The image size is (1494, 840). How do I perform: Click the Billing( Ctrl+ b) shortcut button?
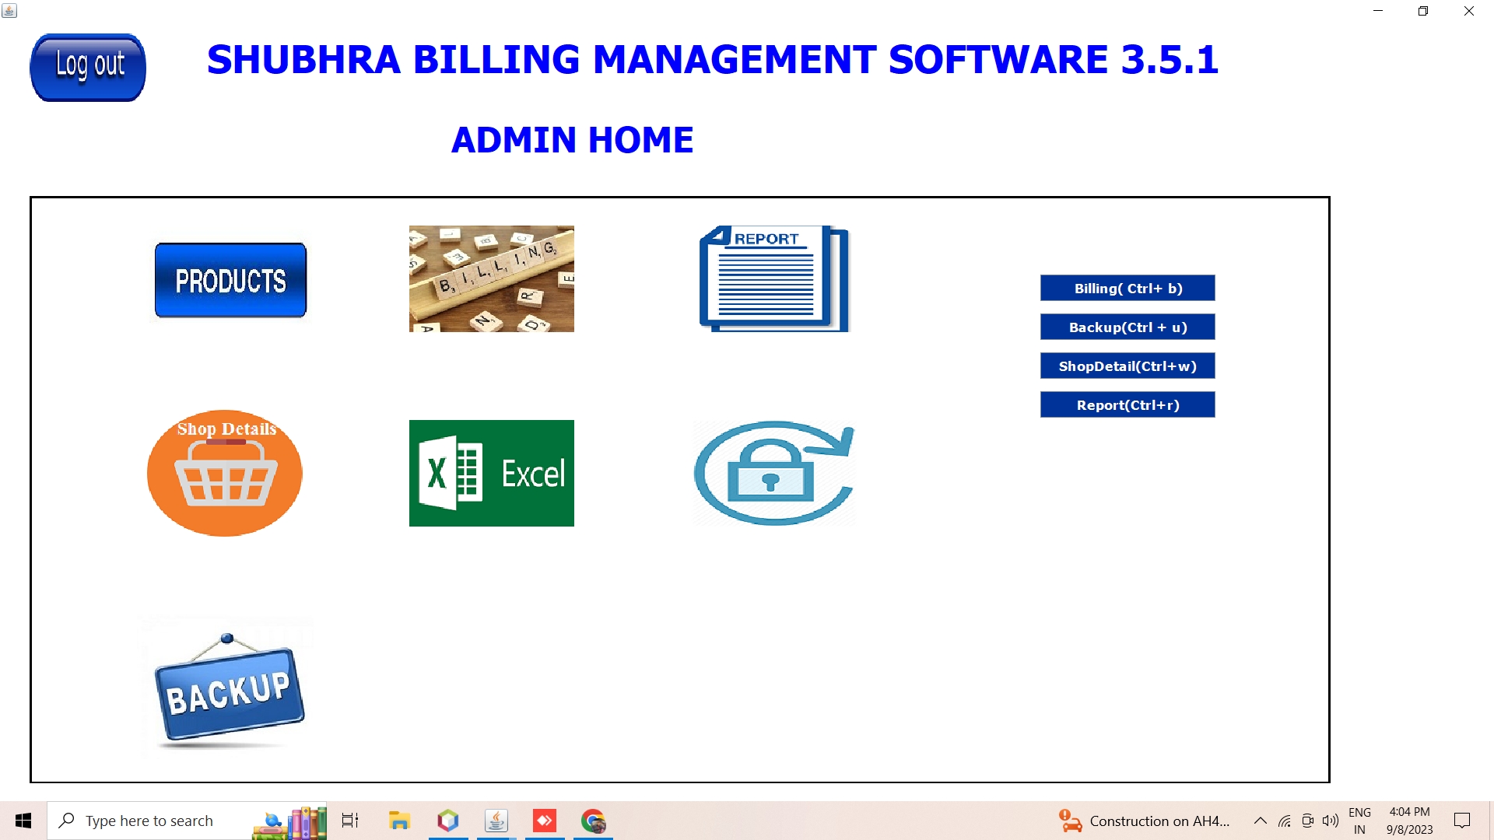1128,288
